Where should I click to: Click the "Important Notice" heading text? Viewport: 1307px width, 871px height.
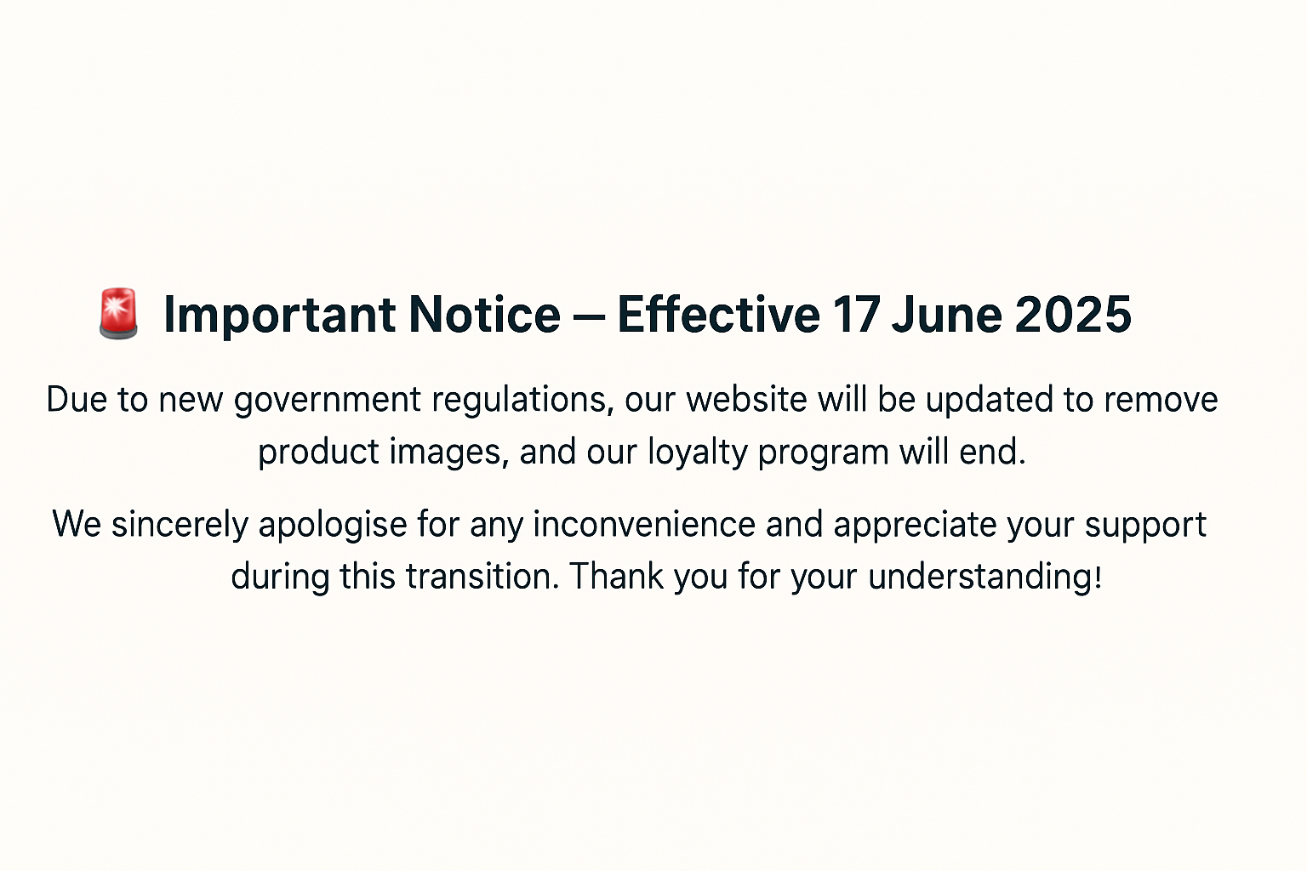click(362, 316)
